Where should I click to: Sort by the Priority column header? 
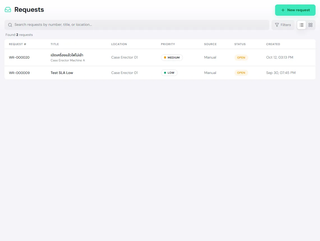[x=168, y=44]
